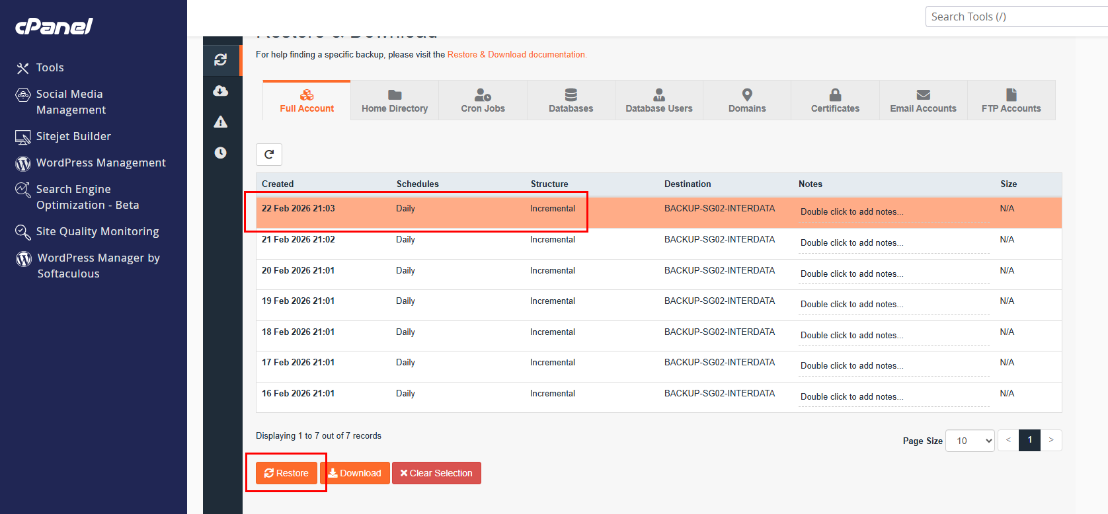This screenshot has height=514, width=1108.
Task: Open the warning triangle icon in sidebar
Action: pos(221,122)
